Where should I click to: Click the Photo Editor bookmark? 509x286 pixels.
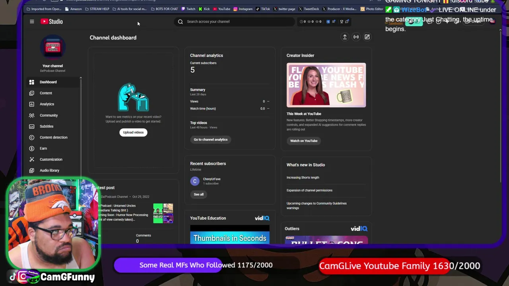coord(372,9)
